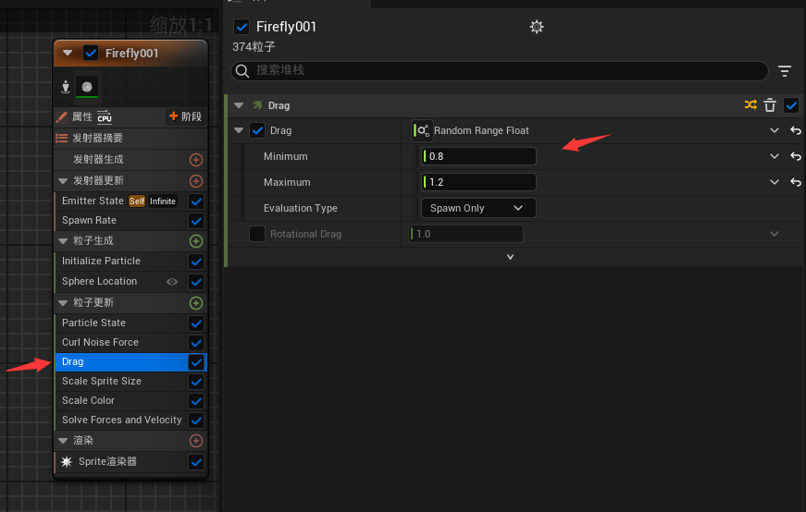Click the Maximum 1.2 input field
Viewport: 806px width, 512px height.
478,182
